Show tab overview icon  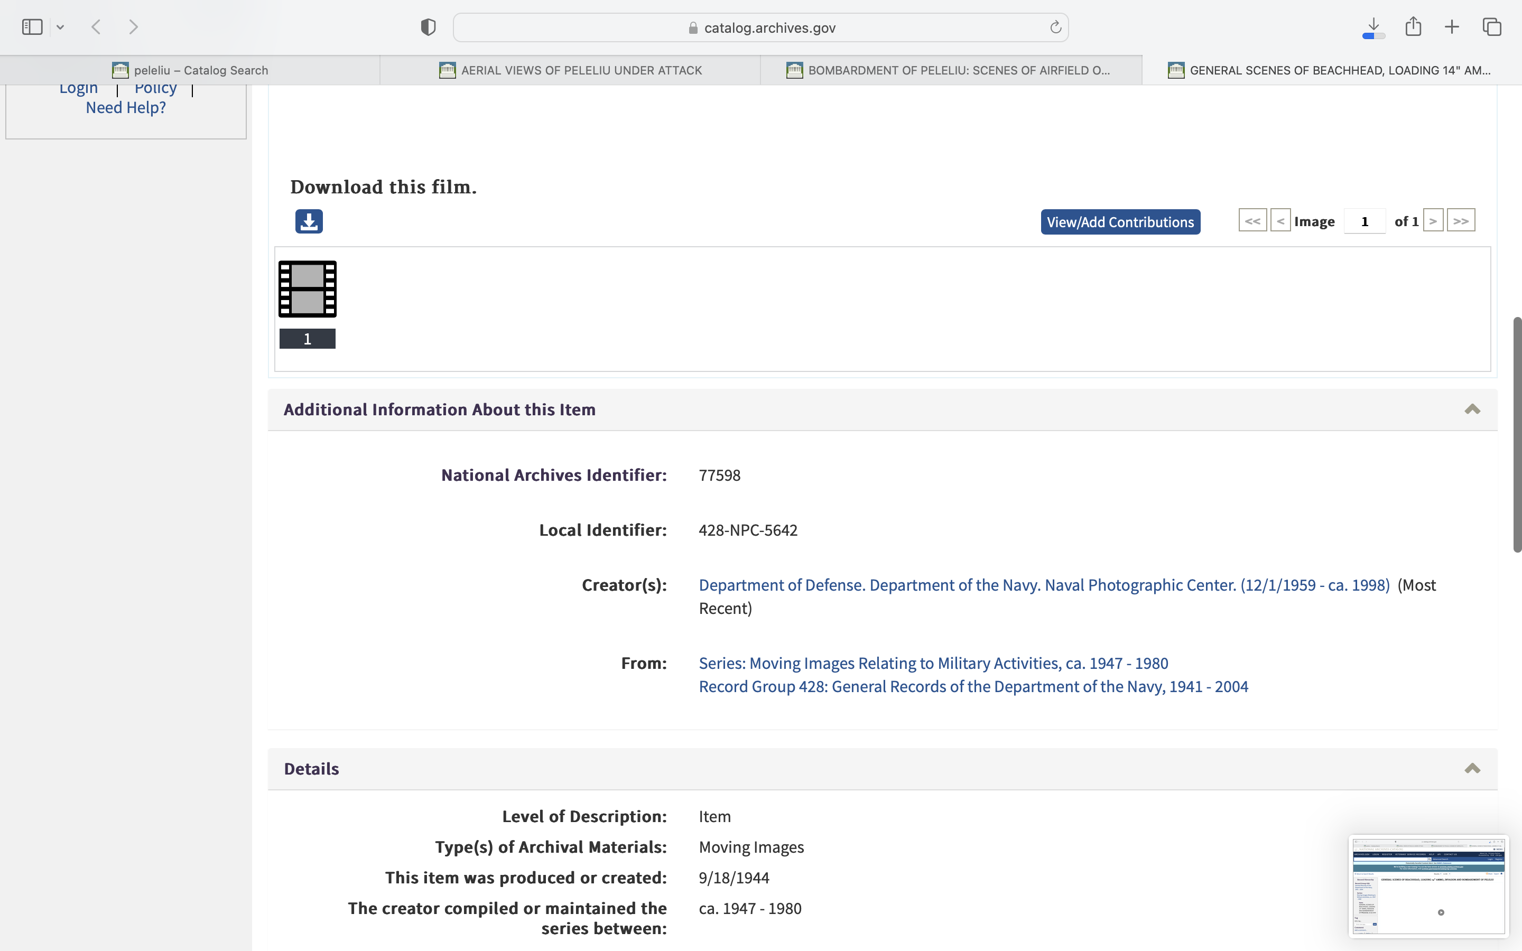[x=1492, y=27]
